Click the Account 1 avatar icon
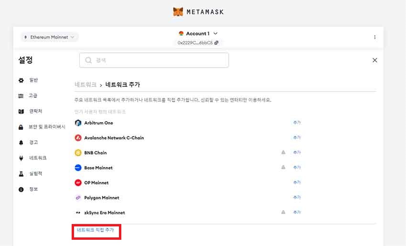406x246 pixels. click(181, 33)
